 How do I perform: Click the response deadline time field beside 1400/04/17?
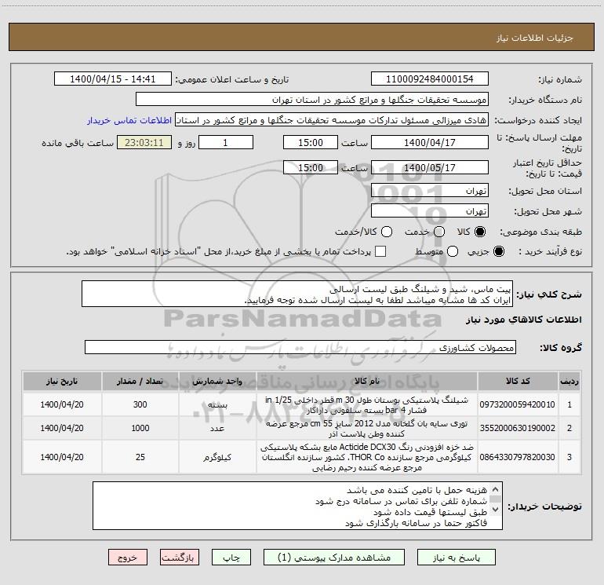coord(311,142)
